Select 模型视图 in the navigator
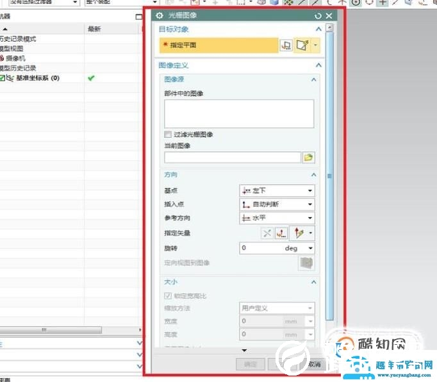 12,49
